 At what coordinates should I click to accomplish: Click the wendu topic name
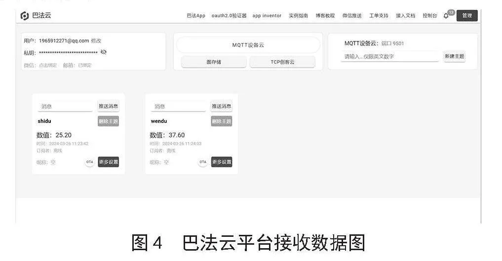(x=159, y=121)
